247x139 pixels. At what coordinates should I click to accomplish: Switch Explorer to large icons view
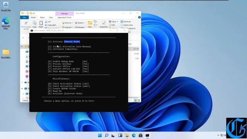coord(139,100)
